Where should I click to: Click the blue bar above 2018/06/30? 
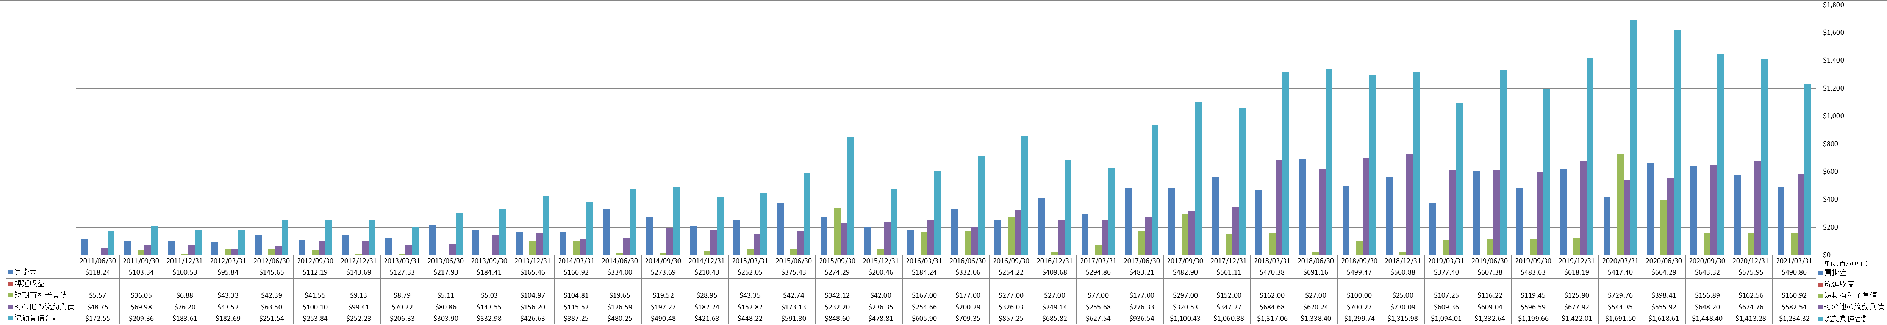(1302, 207)
